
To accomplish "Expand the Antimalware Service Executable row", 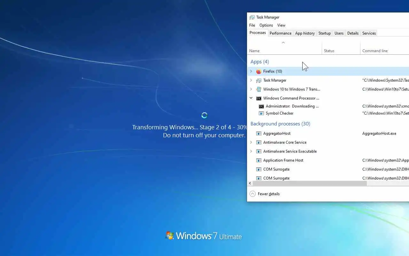I will [x=251, y=151].
